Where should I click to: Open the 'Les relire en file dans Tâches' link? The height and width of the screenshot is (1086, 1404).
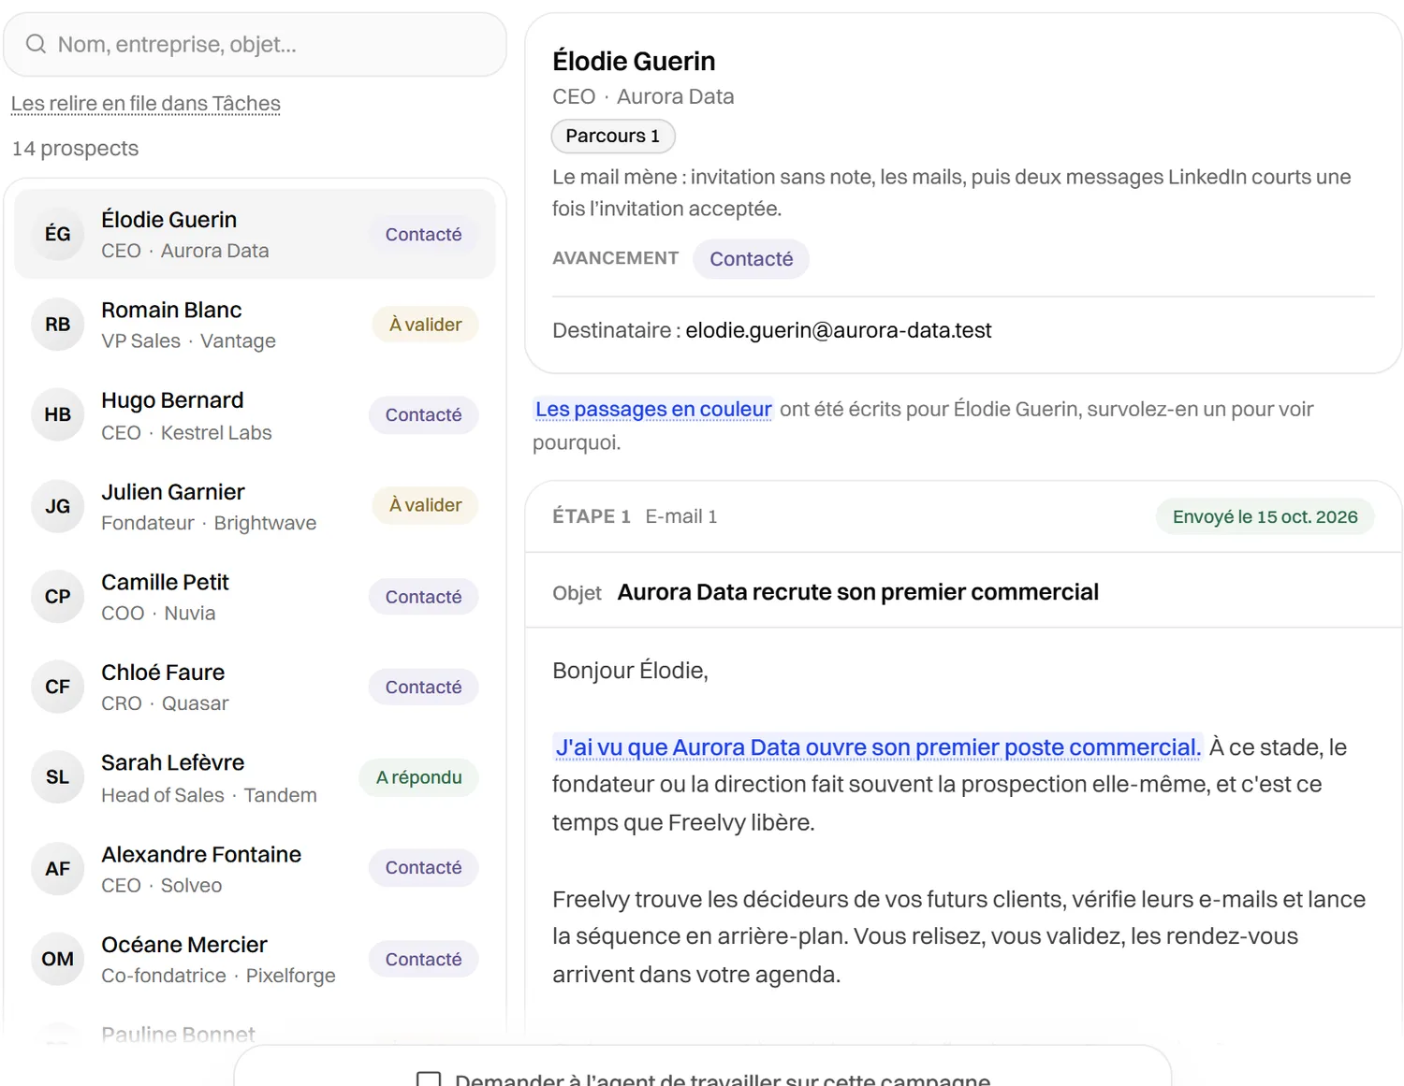146,104
